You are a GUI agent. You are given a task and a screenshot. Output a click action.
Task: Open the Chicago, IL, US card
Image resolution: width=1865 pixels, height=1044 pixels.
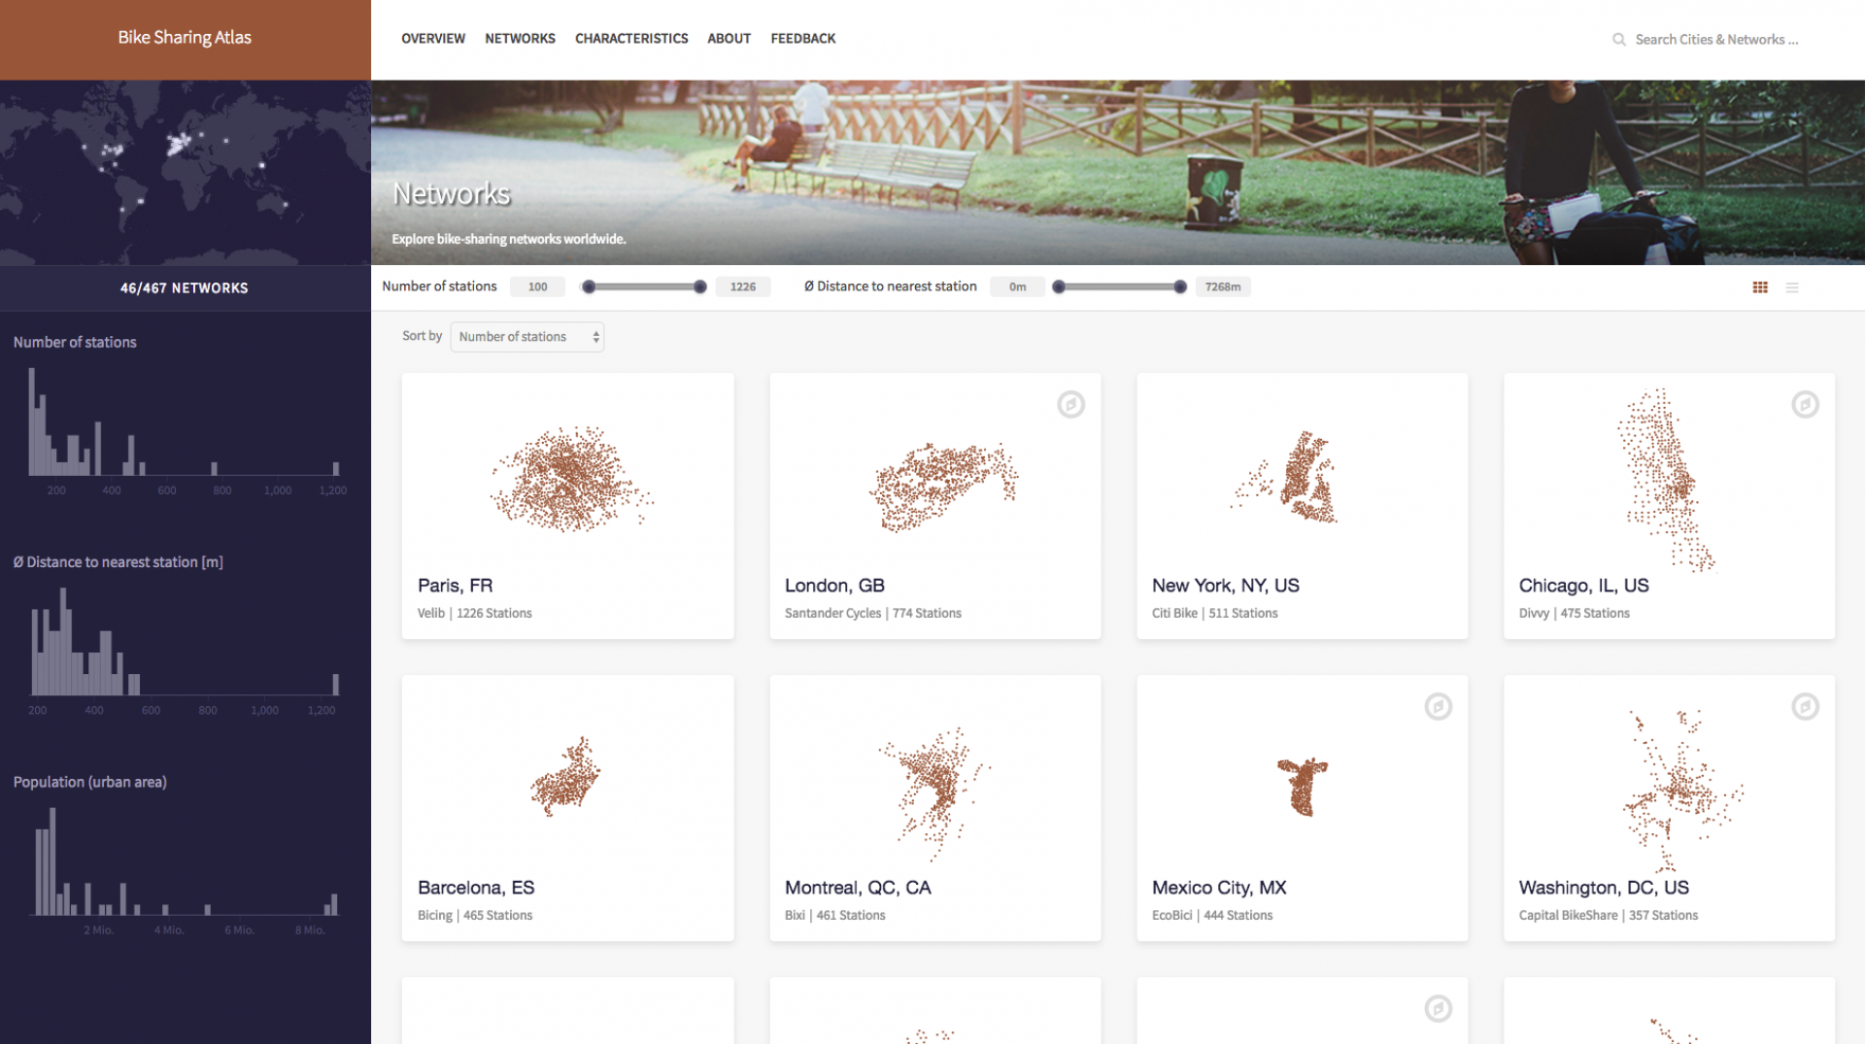(x=1669, y=506)
